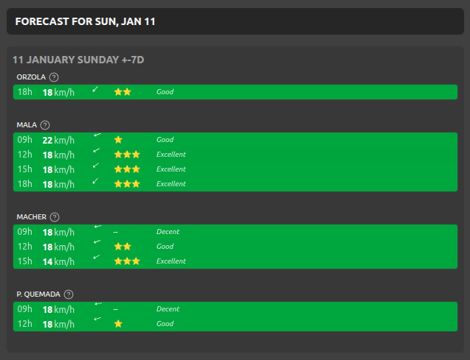Click the 18 km/h wind speed in Mala 15h row
The image size is (470, 360).
click(58, 169)
